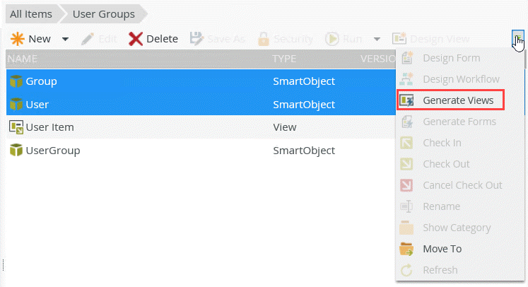The image size is (528, 287).
Task: Open the dropdown arrow next to Run
Action: (x=377, y=39)
